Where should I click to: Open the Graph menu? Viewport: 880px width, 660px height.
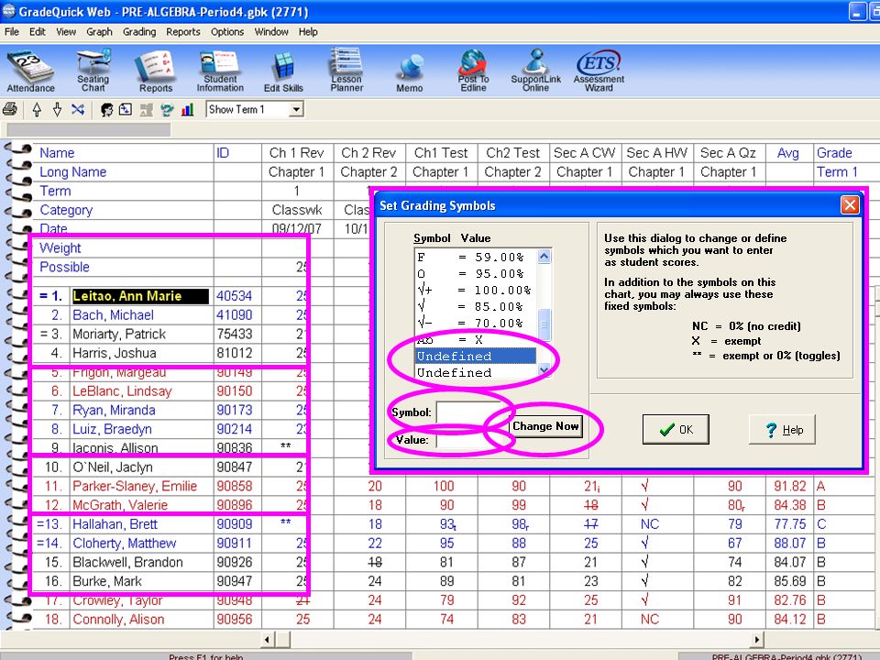(99, 32)
